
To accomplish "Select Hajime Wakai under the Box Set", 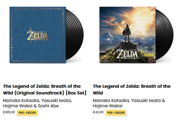I will point(17,106).
